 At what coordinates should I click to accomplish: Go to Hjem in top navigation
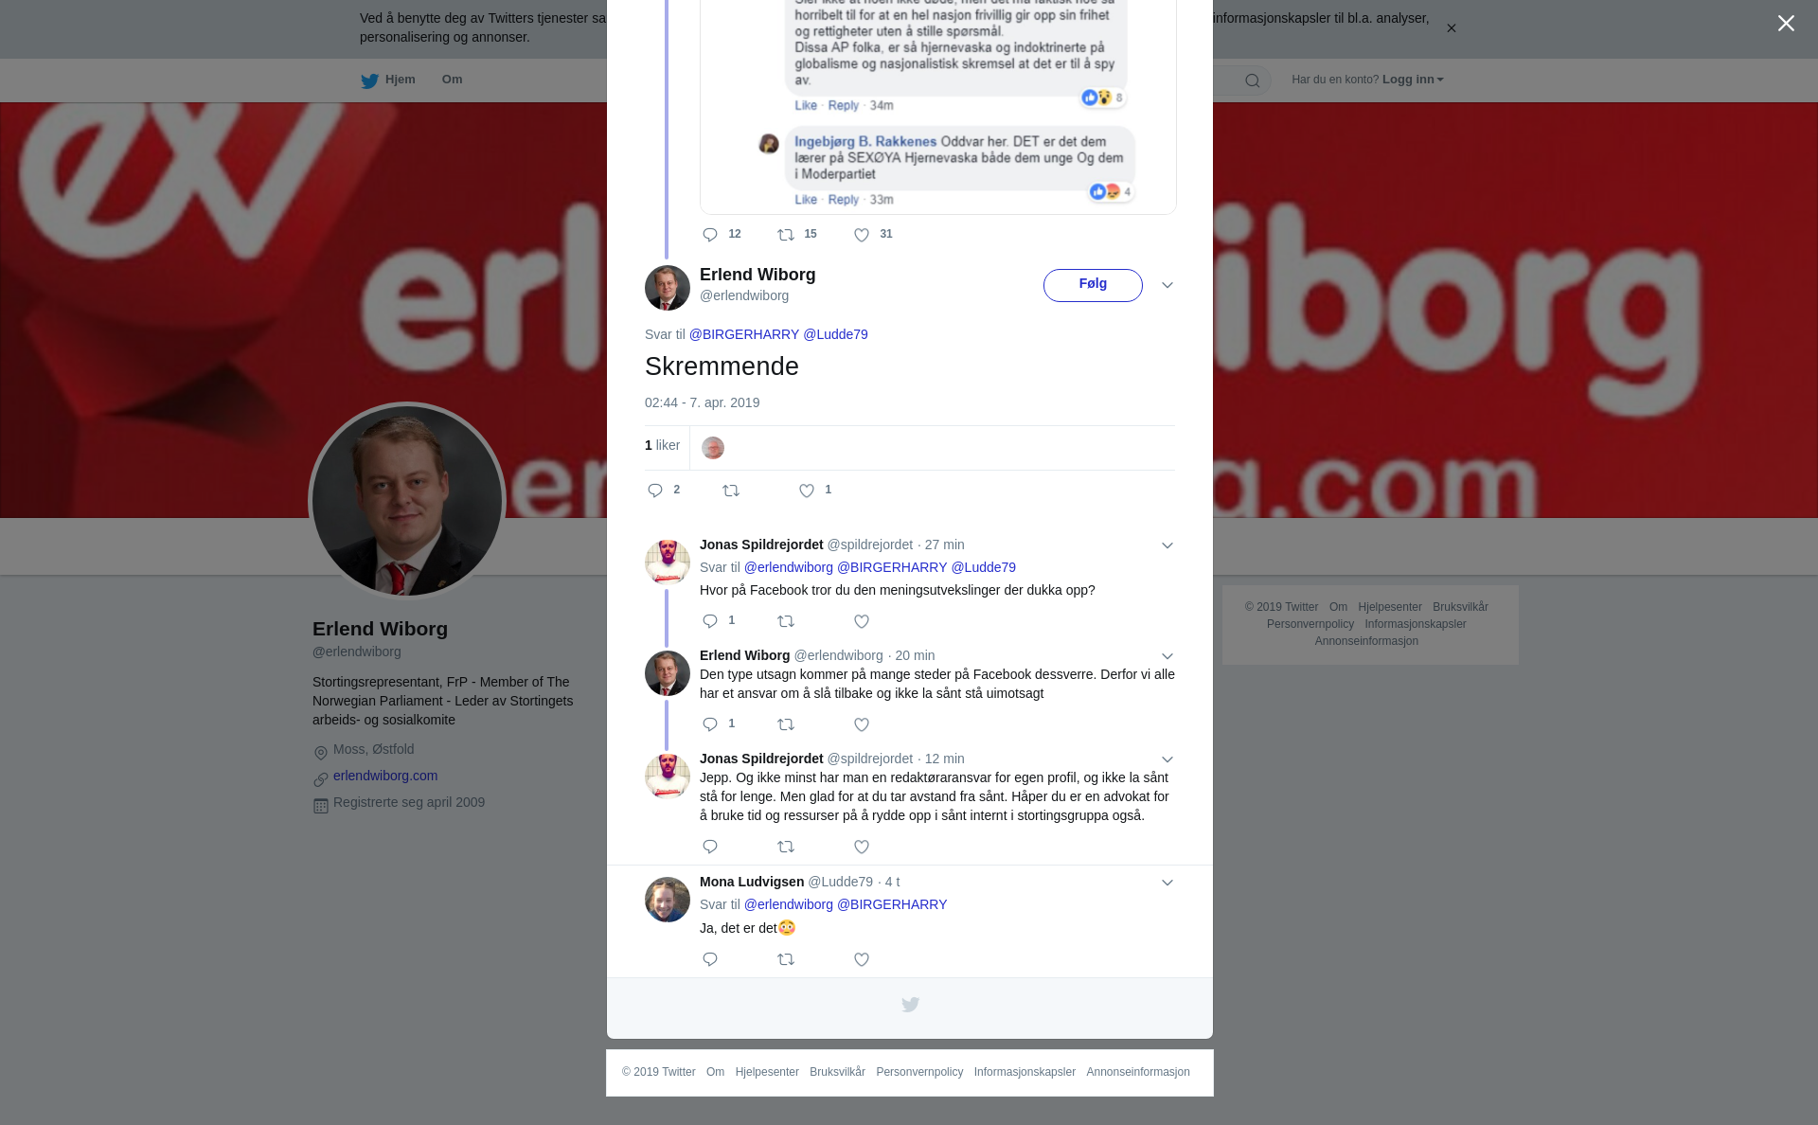click(x=388, y=80)
